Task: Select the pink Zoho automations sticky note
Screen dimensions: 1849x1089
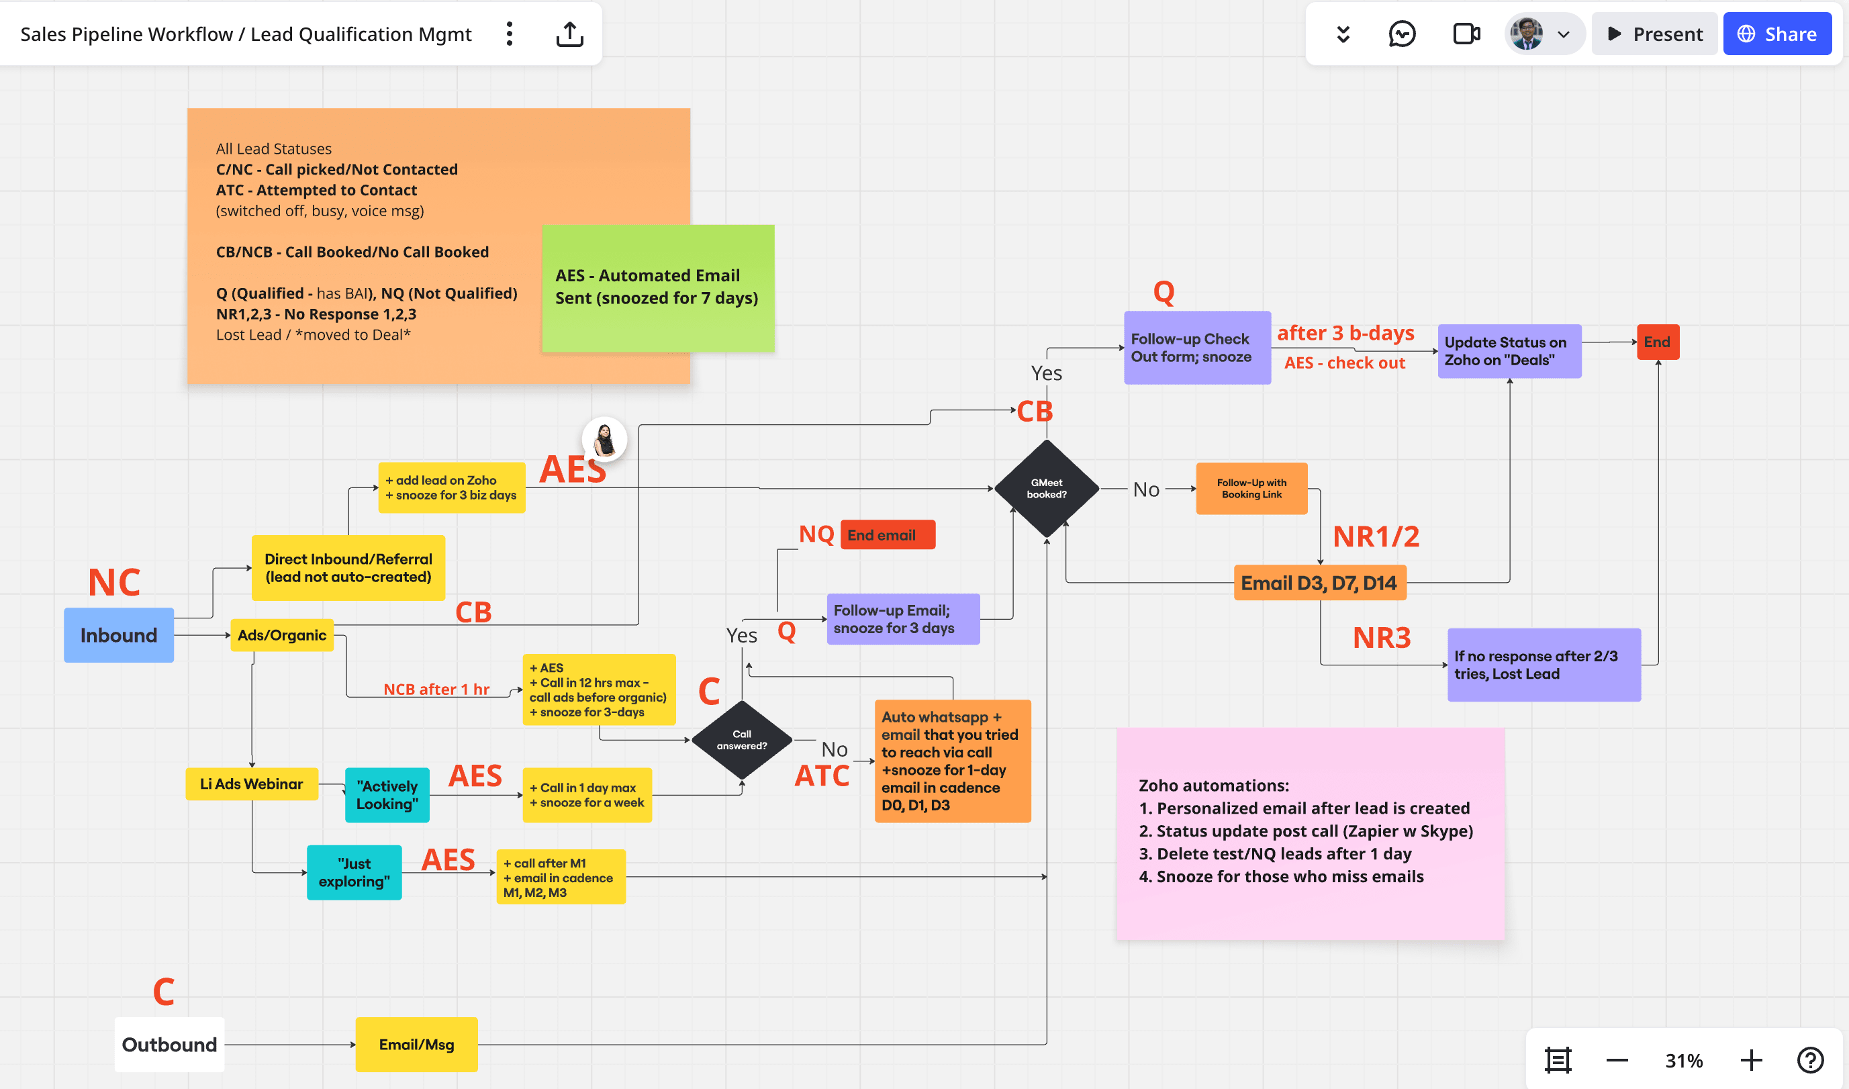Action: (x=1310, y=833)
